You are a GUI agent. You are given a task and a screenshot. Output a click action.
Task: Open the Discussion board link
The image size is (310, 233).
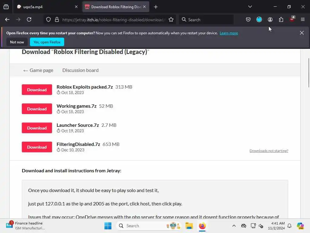click(80, 70)
